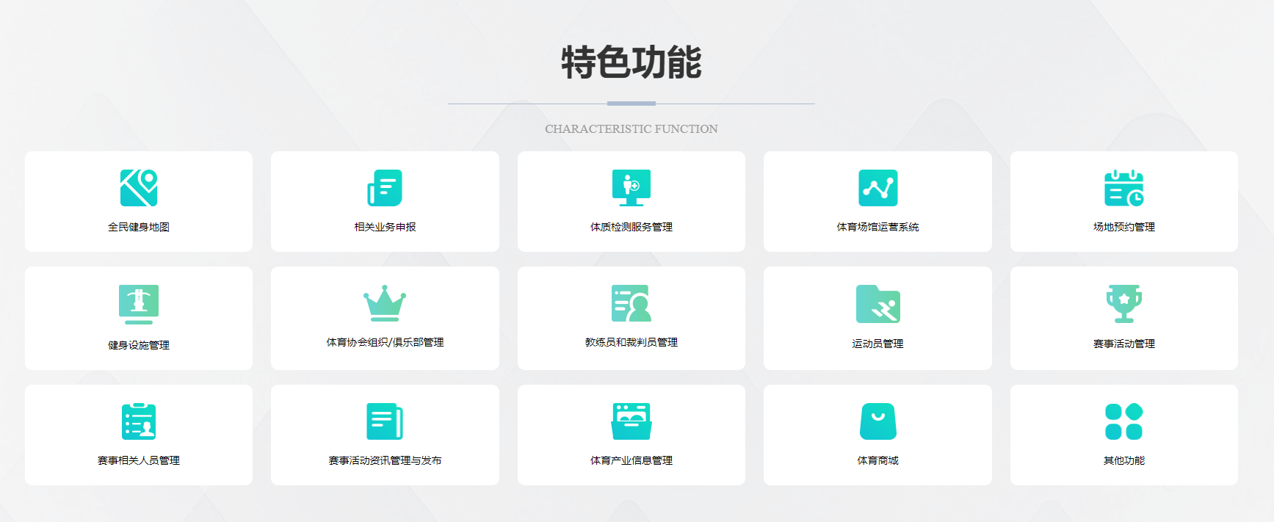Viewport: 1274px width, 522px height.
Task: Click the 全民健身地图 map pin icon
Action: 139,188
